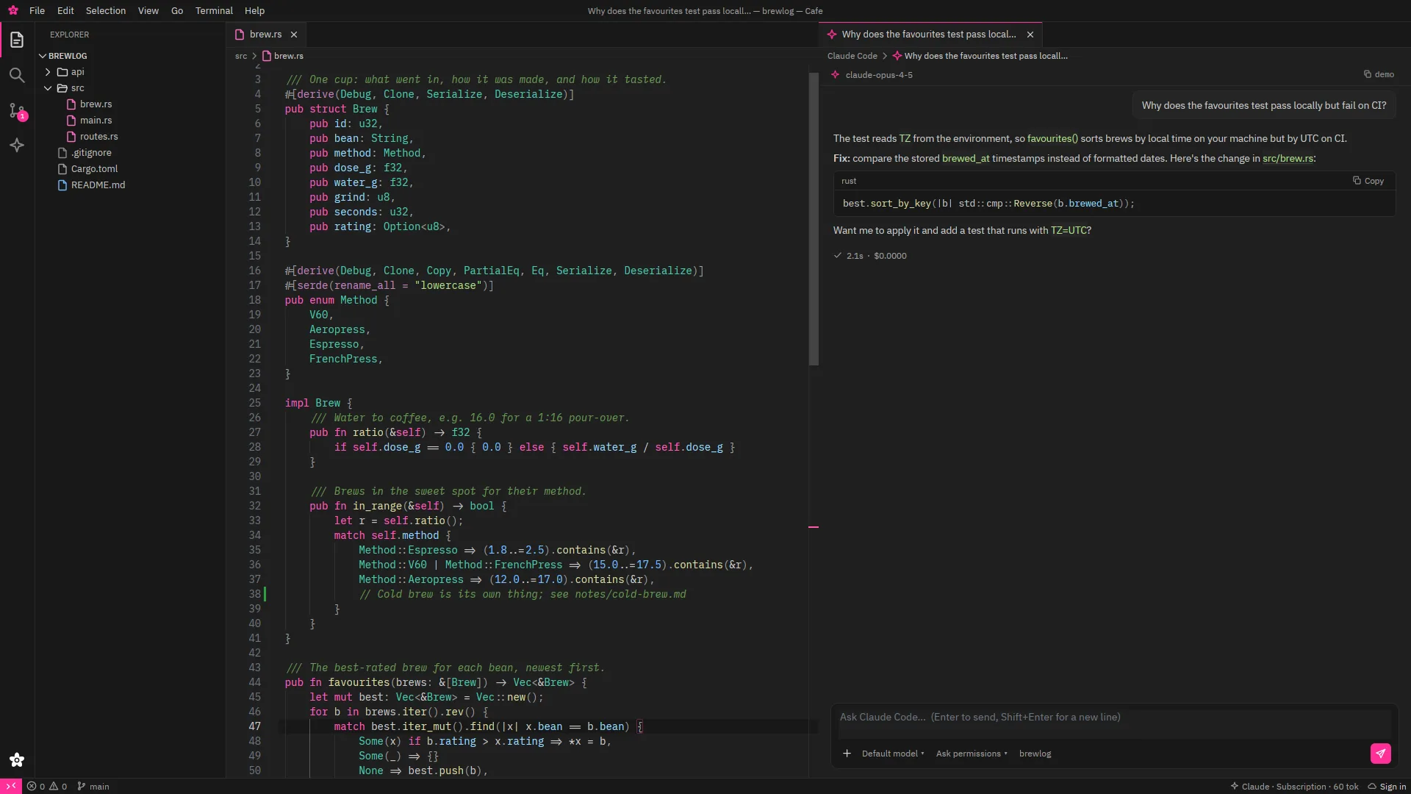Click the flower icon at bottom of activity bar
The image size is (1411, 794).
coord(17,759)
